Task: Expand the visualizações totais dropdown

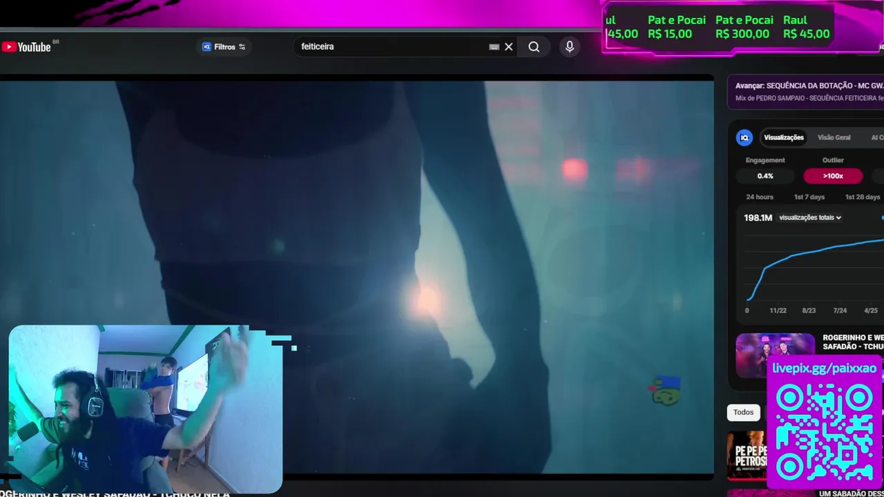Action: [810, 217]
